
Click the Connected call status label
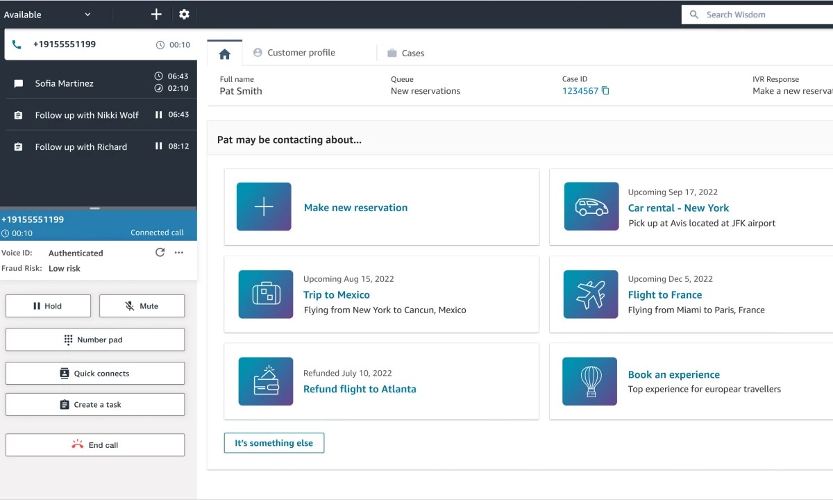coord(158,233)
